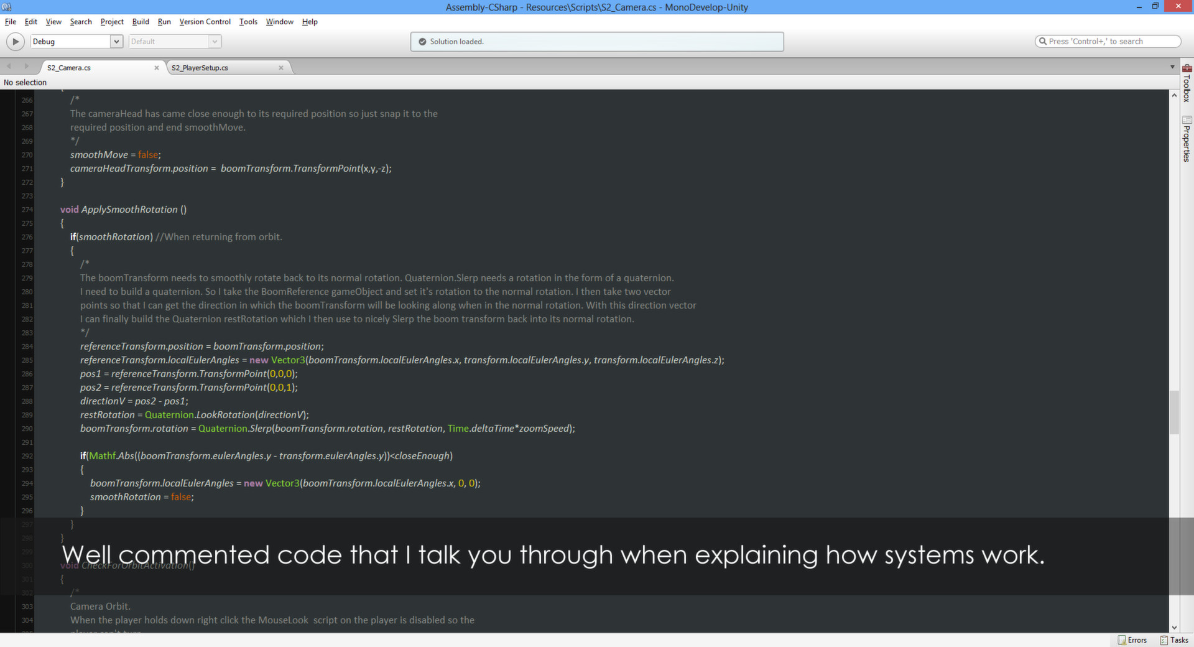This screenshot has height=647, width=1194.
Task: Show the Tasks pad
Action: (1174, 640)
